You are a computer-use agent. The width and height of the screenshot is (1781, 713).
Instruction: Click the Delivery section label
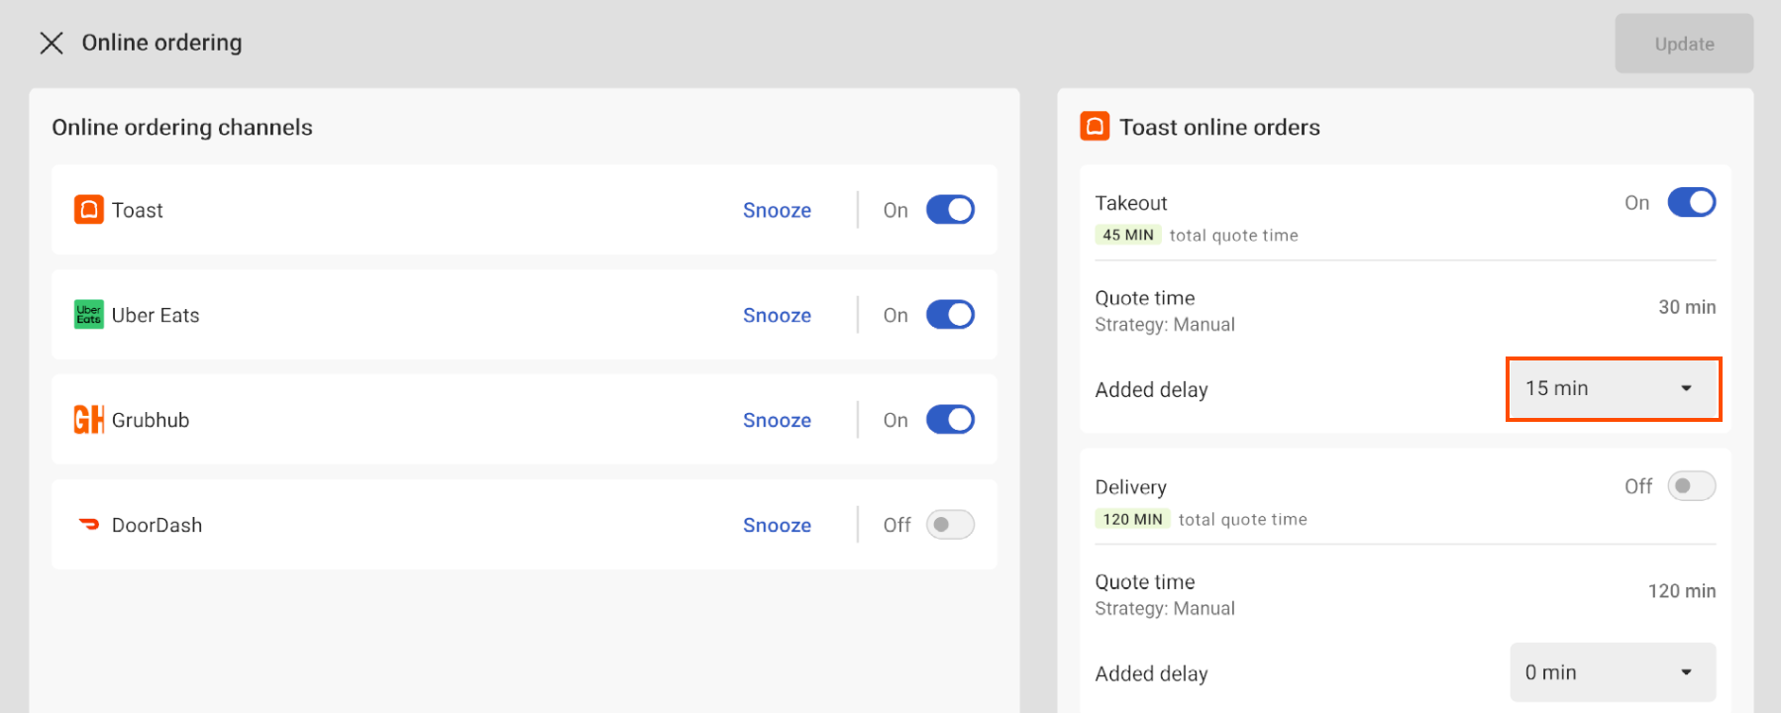click(x=1130, y=487)
